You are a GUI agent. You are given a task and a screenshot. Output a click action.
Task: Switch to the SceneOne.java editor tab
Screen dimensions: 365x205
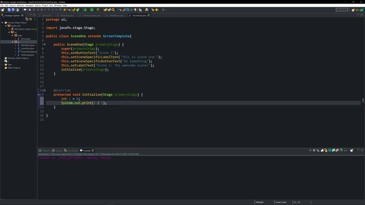tap(139, 15)
